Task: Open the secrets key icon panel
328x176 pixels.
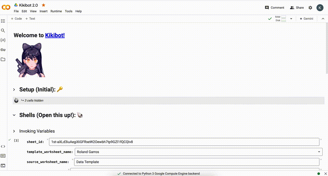Action: 3,50
